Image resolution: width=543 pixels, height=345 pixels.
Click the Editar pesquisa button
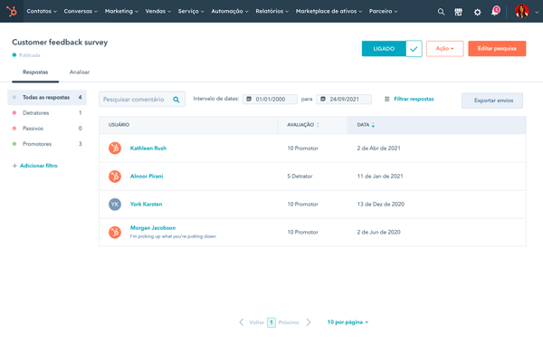click(x=497, y=49)
